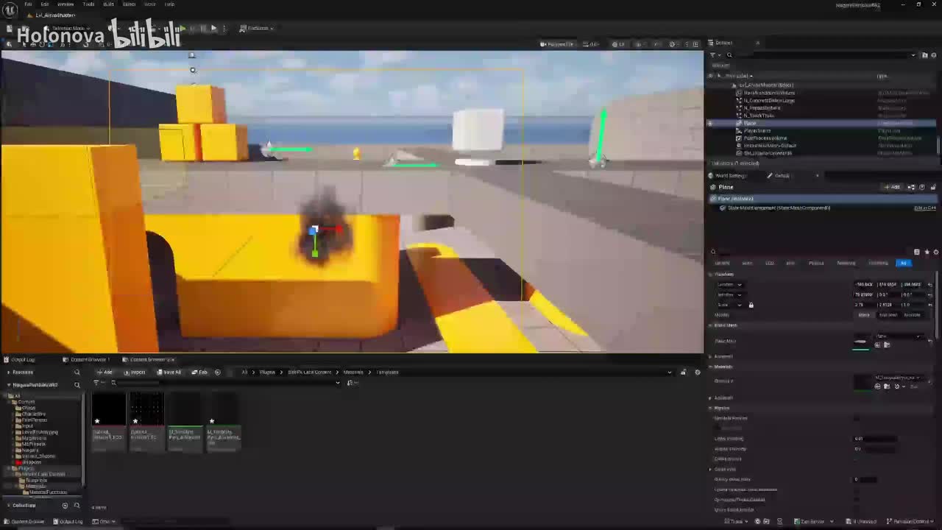Collapse the Transform section
942x530 pixels.
click(711, 274)
